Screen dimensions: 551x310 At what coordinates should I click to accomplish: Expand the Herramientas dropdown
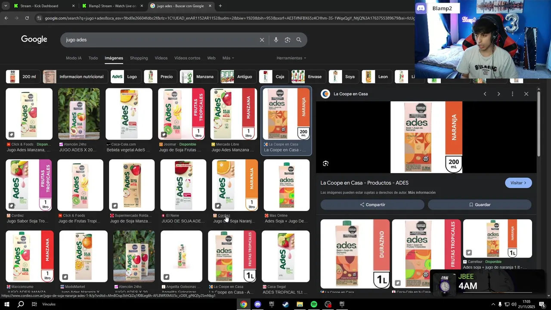click(x=291, y=58)
